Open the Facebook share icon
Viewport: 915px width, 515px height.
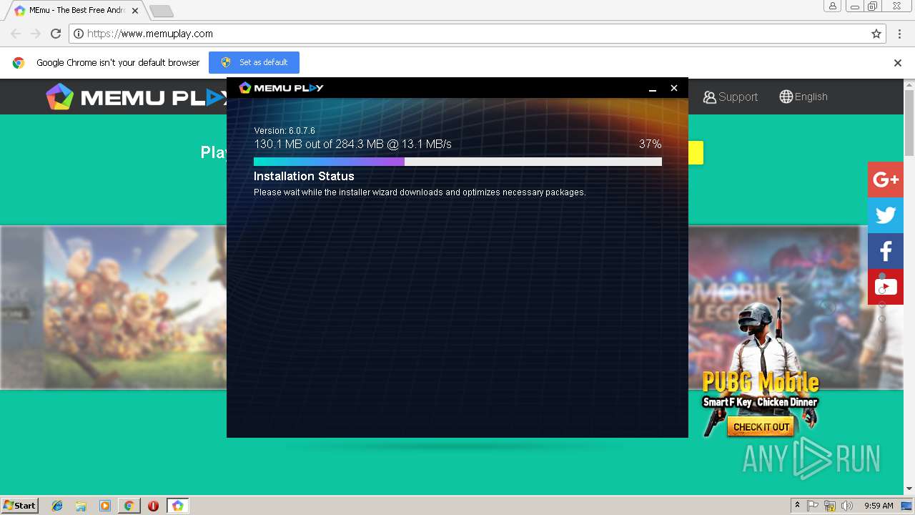[x=886, y=251]
